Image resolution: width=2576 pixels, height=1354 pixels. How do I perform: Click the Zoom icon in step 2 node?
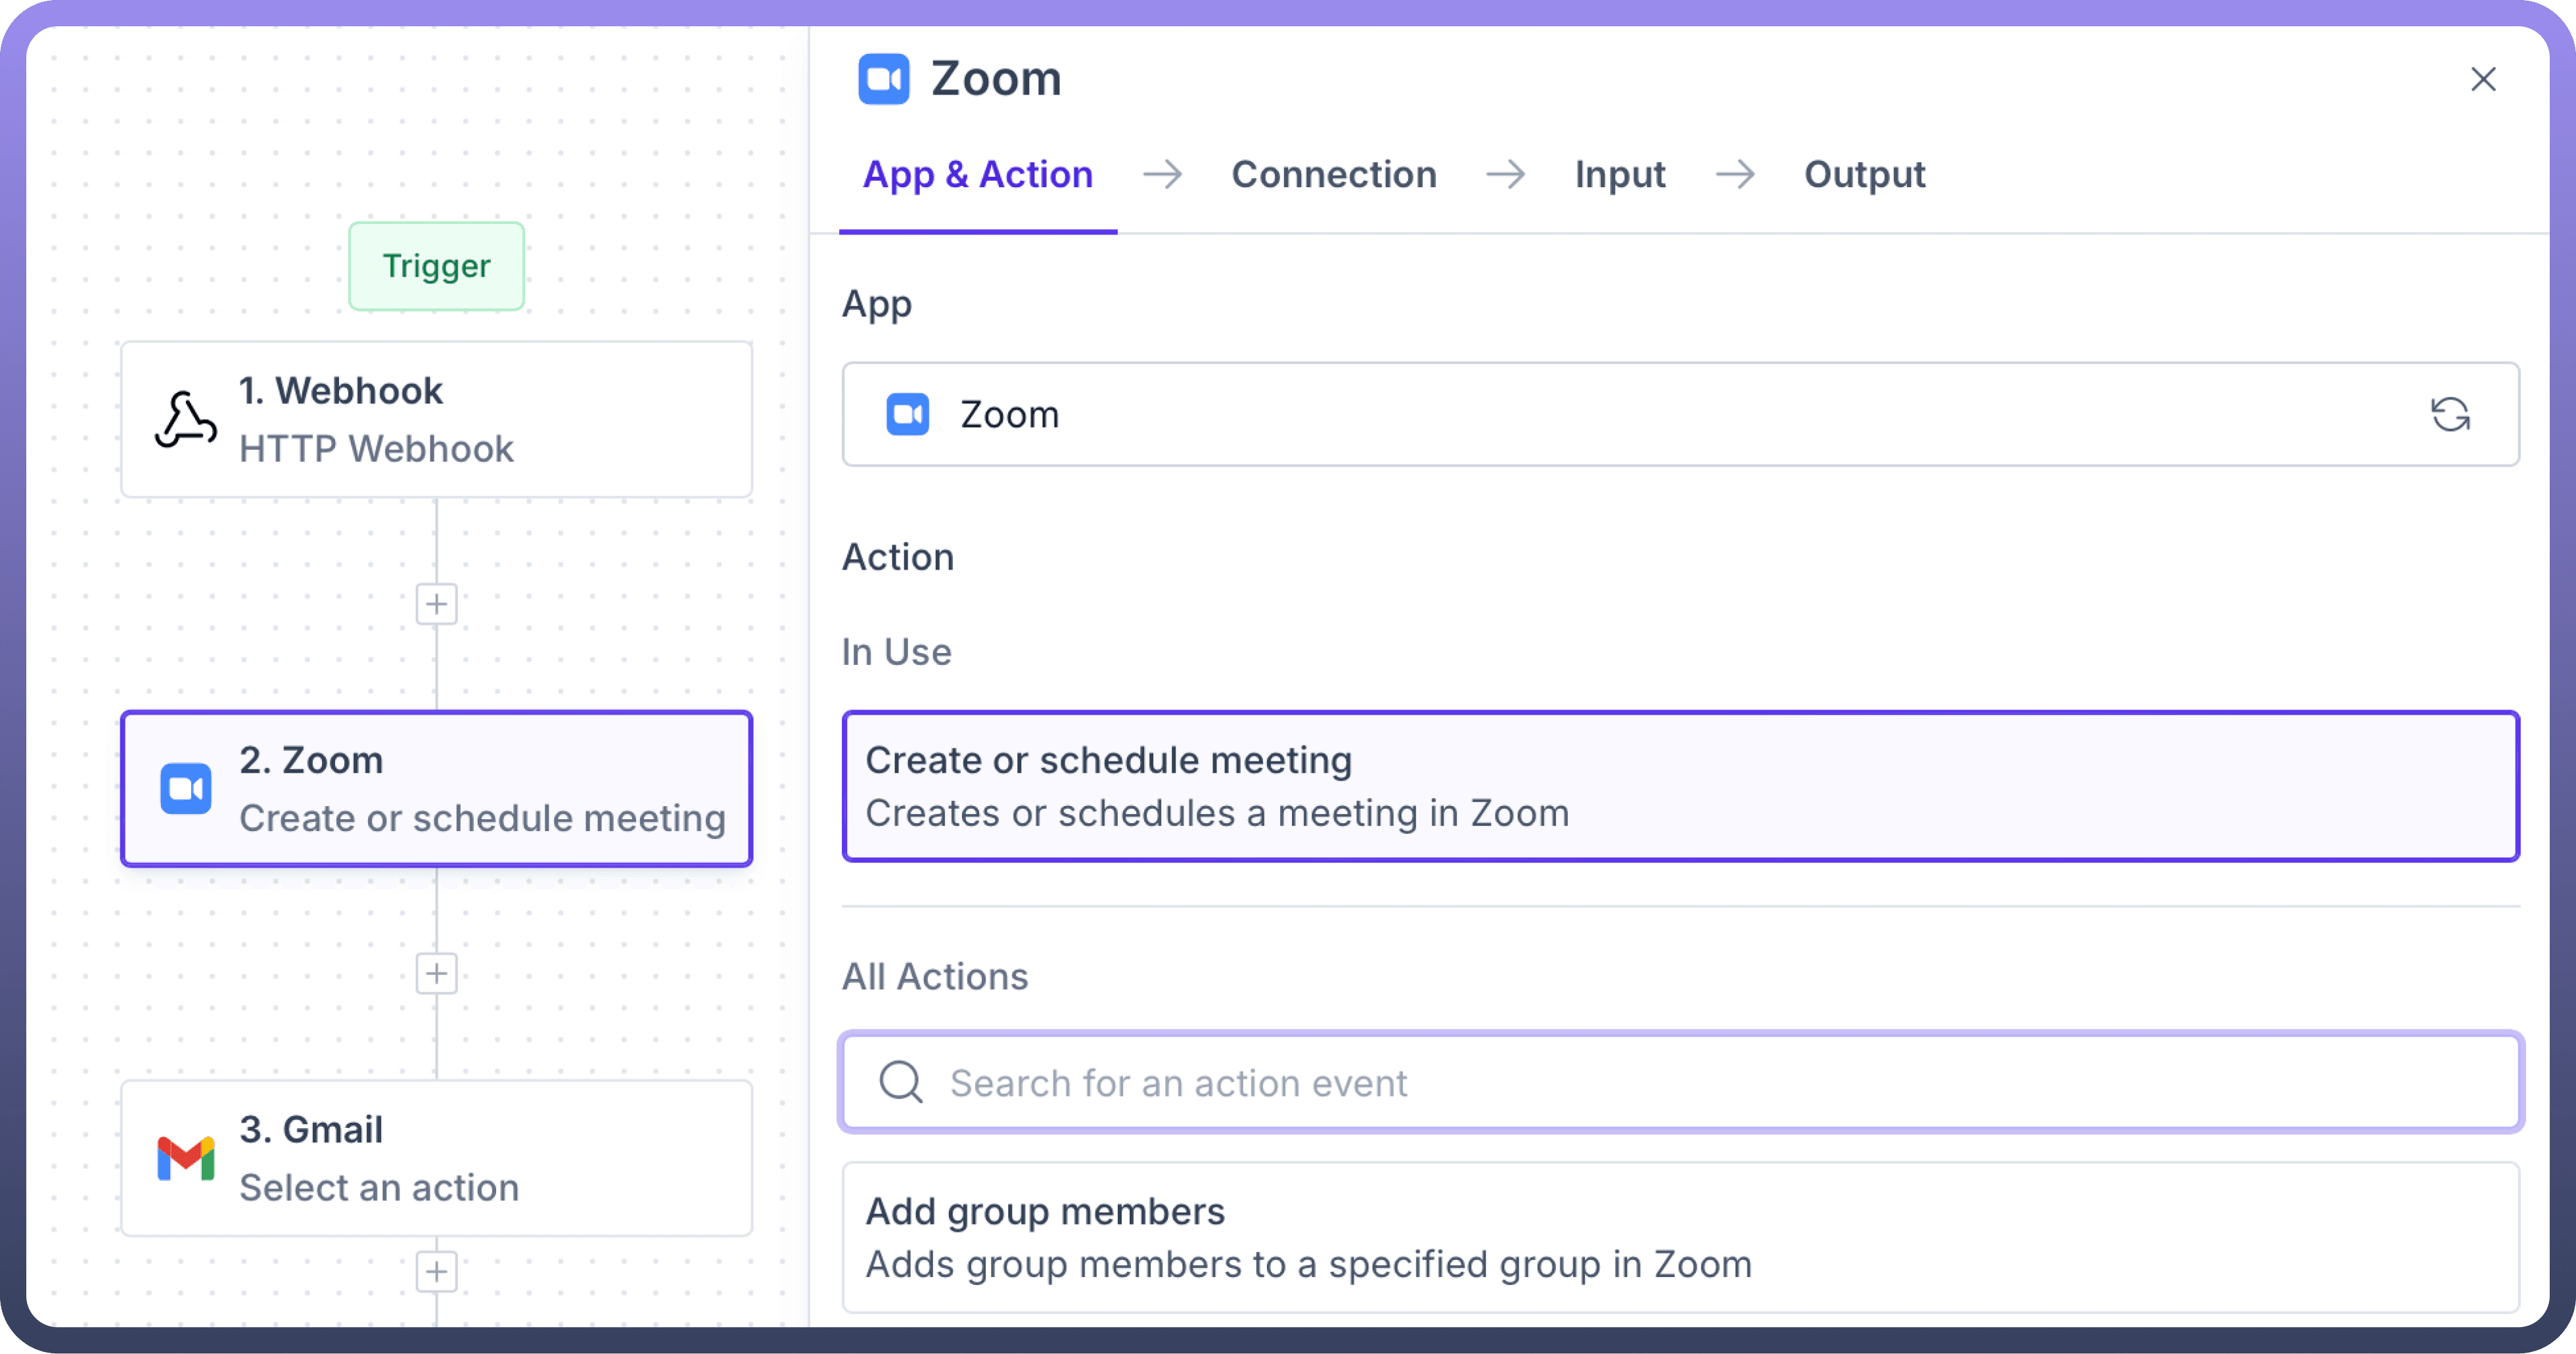coord(186,789)
